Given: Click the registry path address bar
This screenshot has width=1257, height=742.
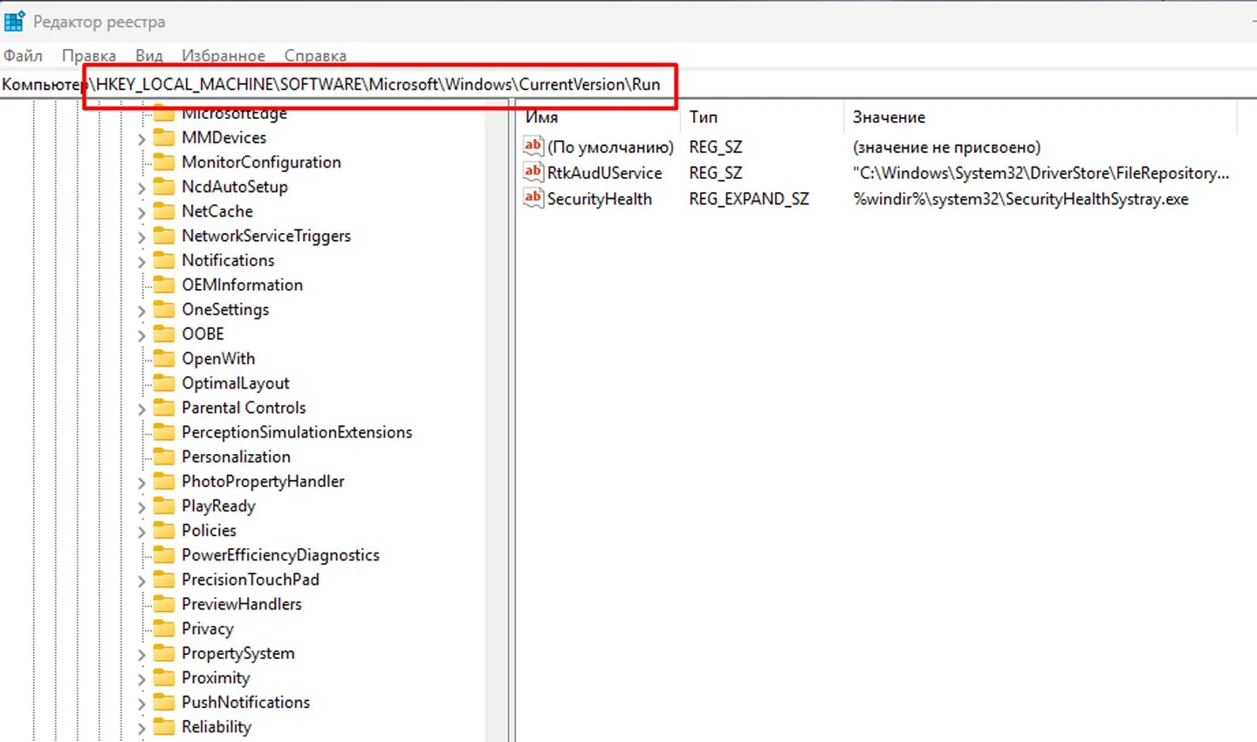Looking at the screenshot, I should click(628, 85).
